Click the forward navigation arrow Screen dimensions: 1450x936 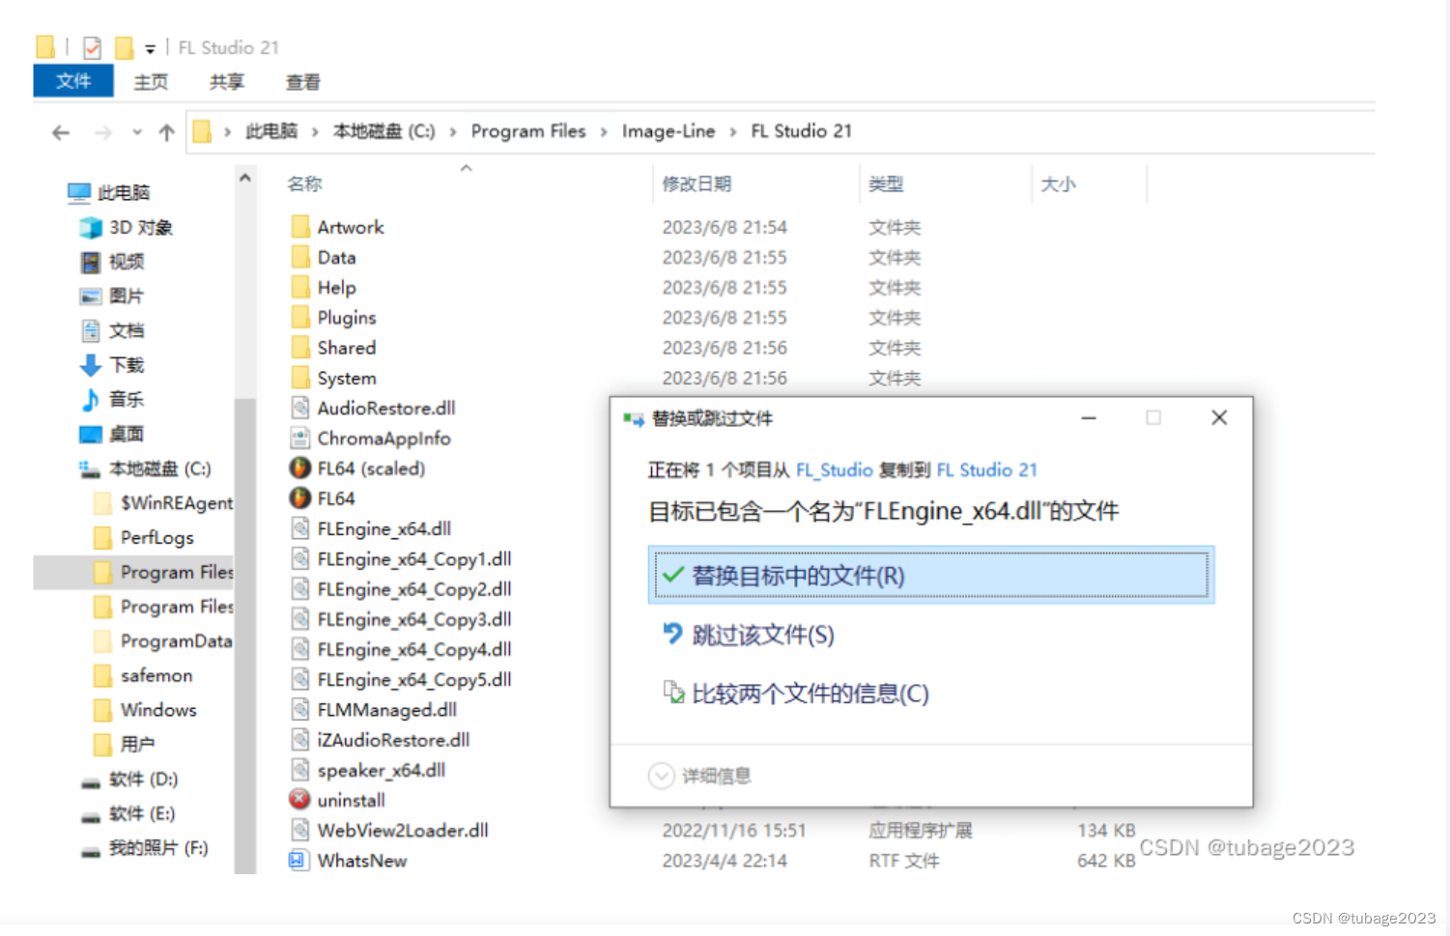tap(103, 132)
